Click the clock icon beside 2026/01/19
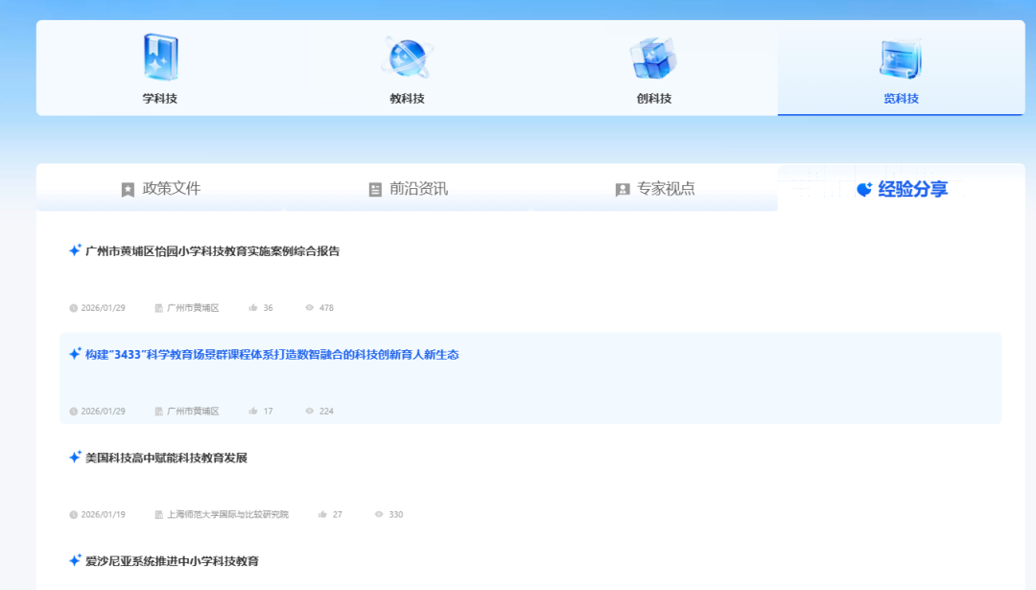This screenshot has height=590, width=1036. coord(73,514)
